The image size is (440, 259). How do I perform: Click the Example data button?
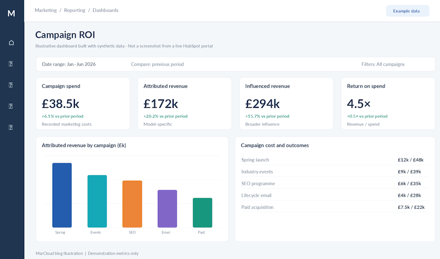[408, 11]
